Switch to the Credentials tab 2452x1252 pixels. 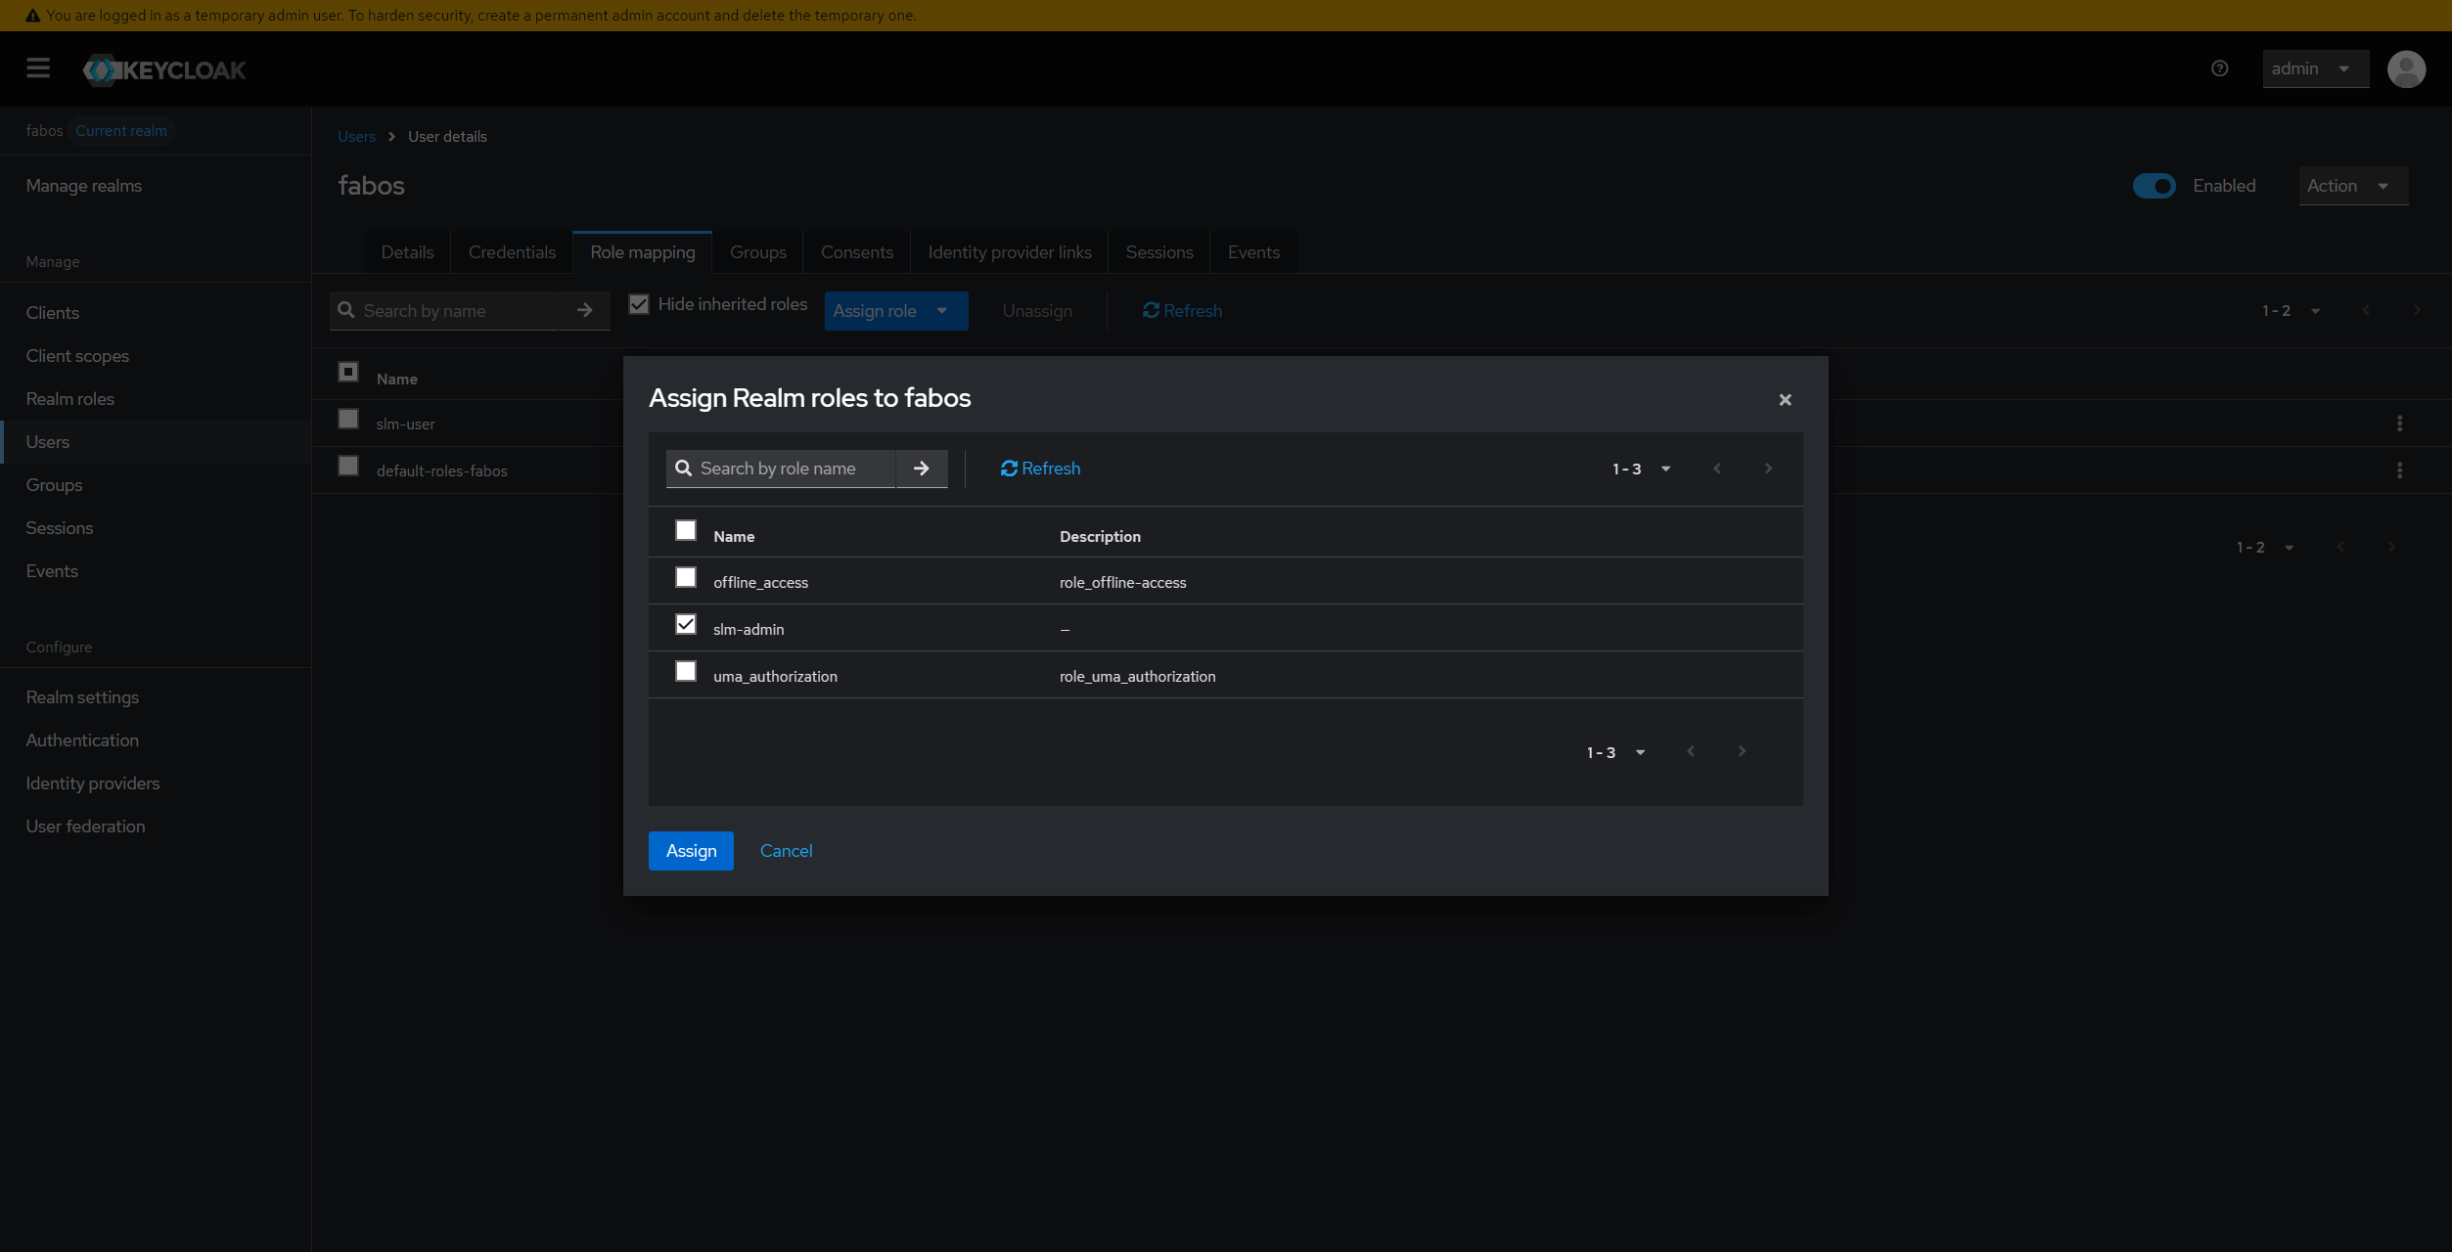pos(511,251)
